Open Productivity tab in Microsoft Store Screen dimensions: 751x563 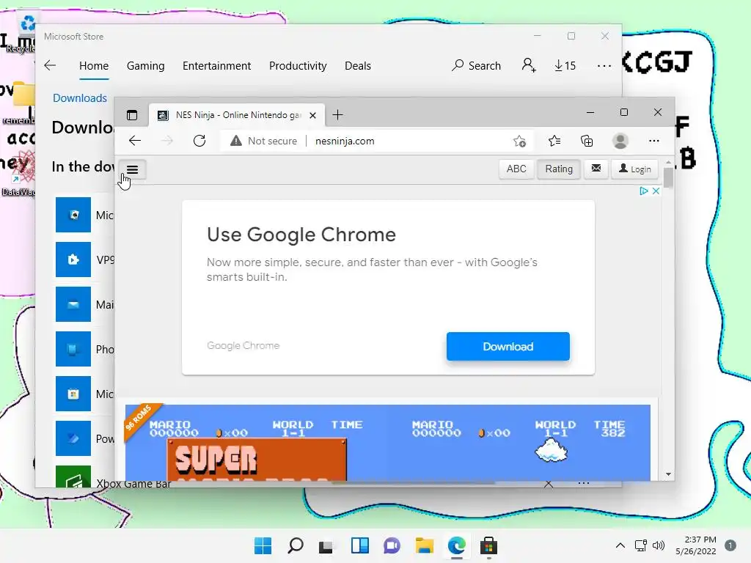point(298,65)
